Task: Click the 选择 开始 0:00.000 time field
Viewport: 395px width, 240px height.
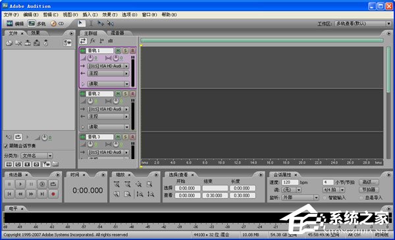Action: pyautogui.click(x=188, y=188)
